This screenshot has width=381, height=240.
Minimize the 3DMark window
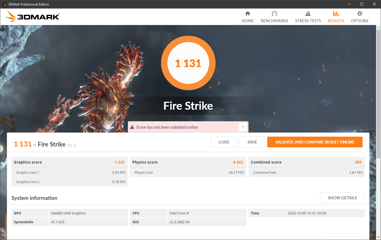(349, 4)
